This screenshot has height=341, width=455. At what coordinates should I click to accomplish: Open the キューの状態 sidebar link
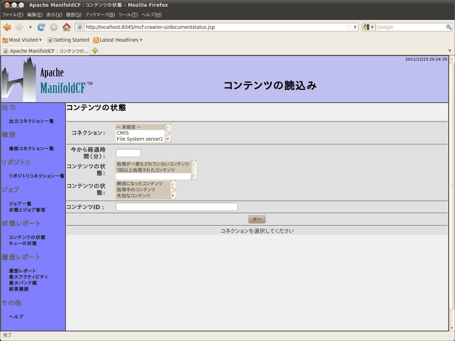pyautogui.click(x=23, y=243)
